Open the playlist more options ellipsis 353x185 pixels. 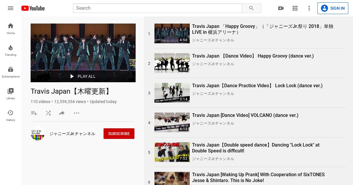click(76, 113)
